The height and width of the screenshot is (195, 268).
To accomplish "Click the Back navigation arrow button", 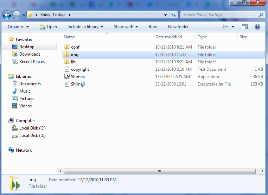I will [7, 15].
